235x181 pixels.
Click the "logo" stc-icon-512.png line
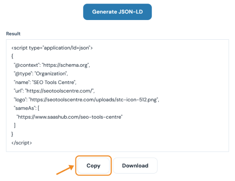[86, 100]
